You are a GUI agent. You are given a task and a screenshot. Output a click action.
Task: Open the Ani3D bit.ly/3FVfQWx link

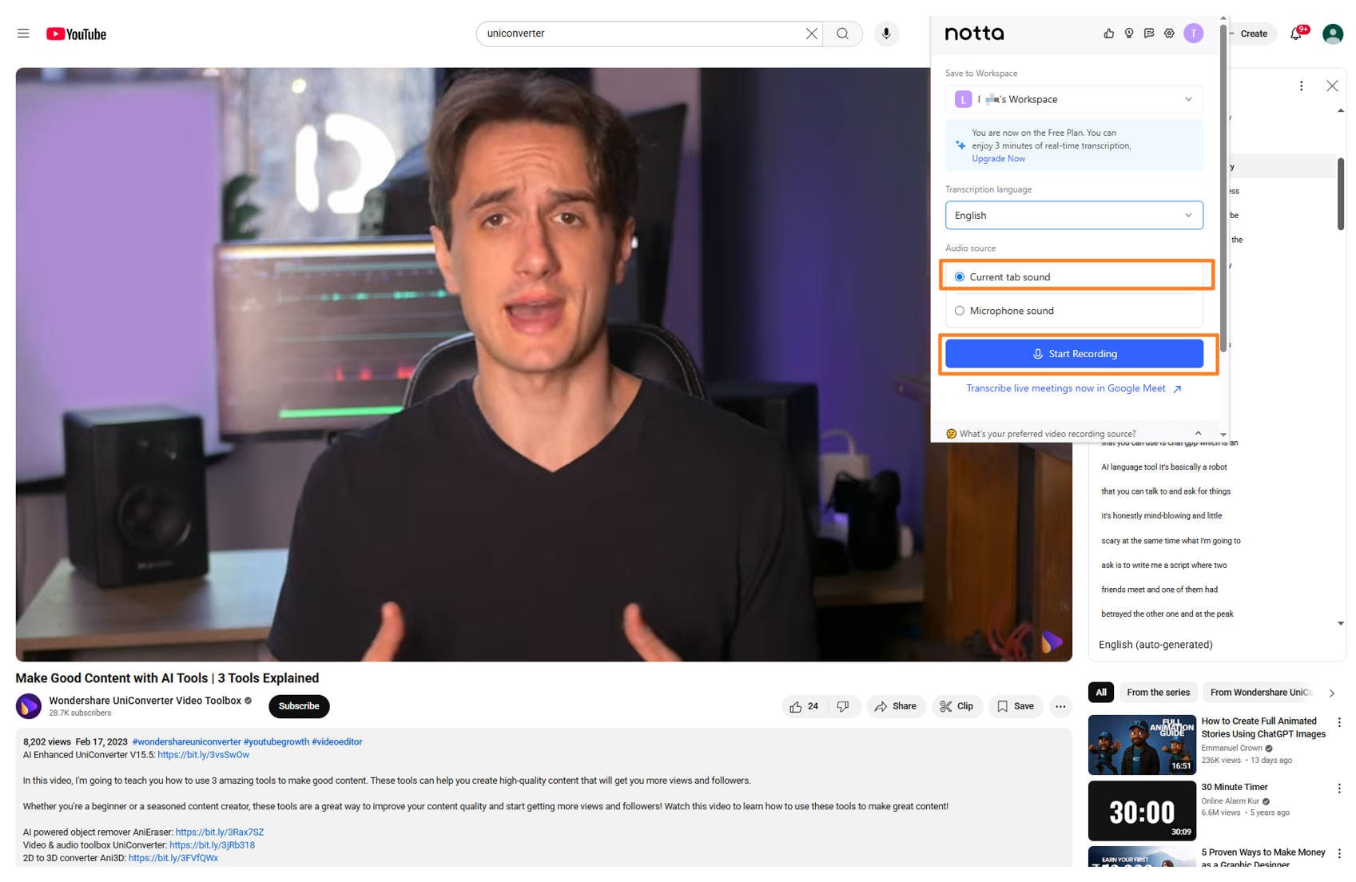173,858
